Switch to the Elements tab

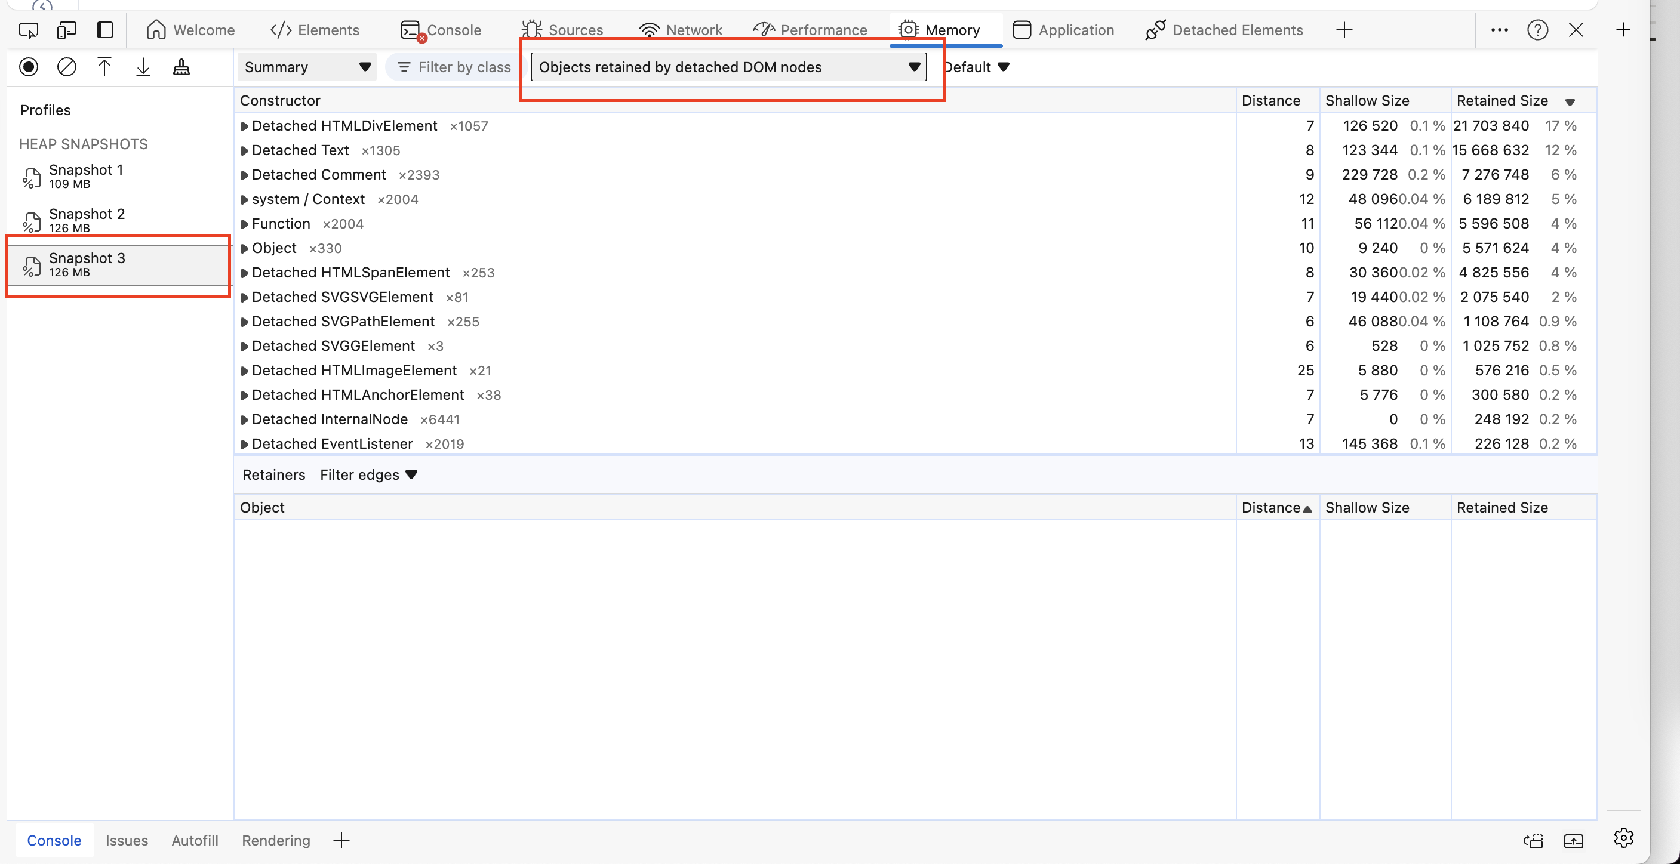[316, 30]
